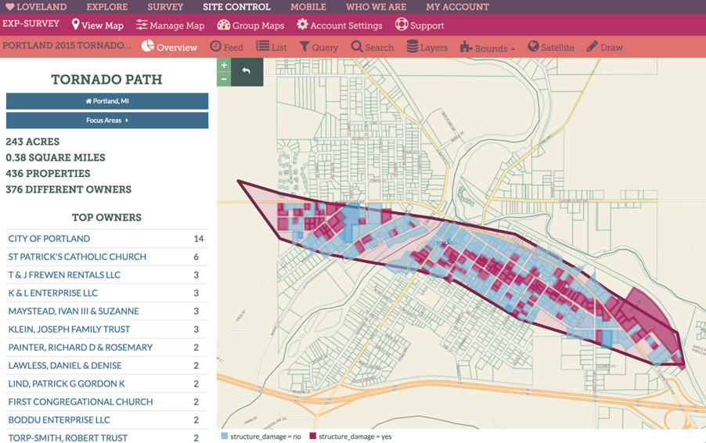Click the Layers stack icon
Viewport: 706px width, 443px height.
click(x=412, y=46)
